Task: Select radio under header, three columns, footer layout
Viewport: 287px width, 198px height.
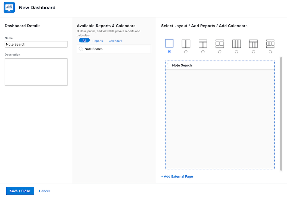Action: [270, 52]
